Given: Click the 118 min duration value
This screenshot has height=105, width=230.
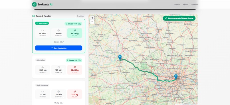Looking at the screenshot, I should pos(58,94).
